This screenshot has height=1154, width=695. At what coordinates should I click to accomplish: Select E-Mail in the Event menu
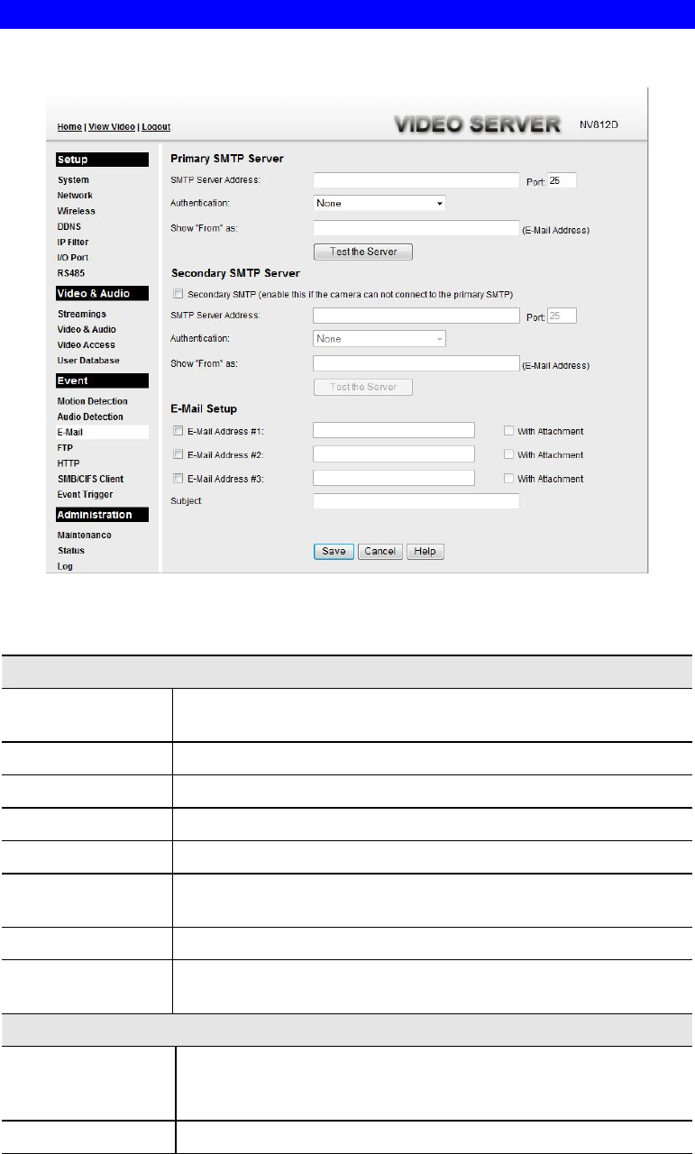tap(70, 433)
